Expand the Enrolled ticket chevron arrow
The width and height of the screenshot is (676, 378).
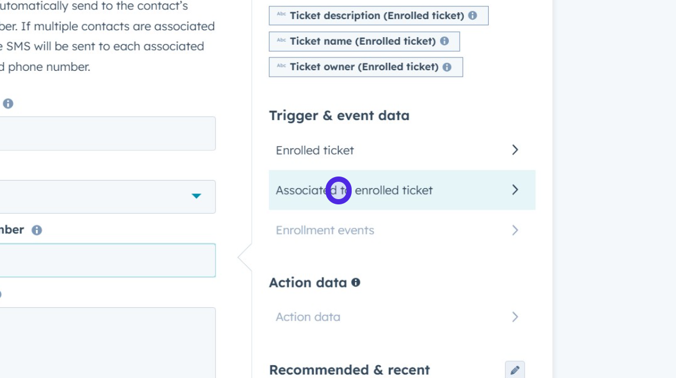[x=514, y=150]
